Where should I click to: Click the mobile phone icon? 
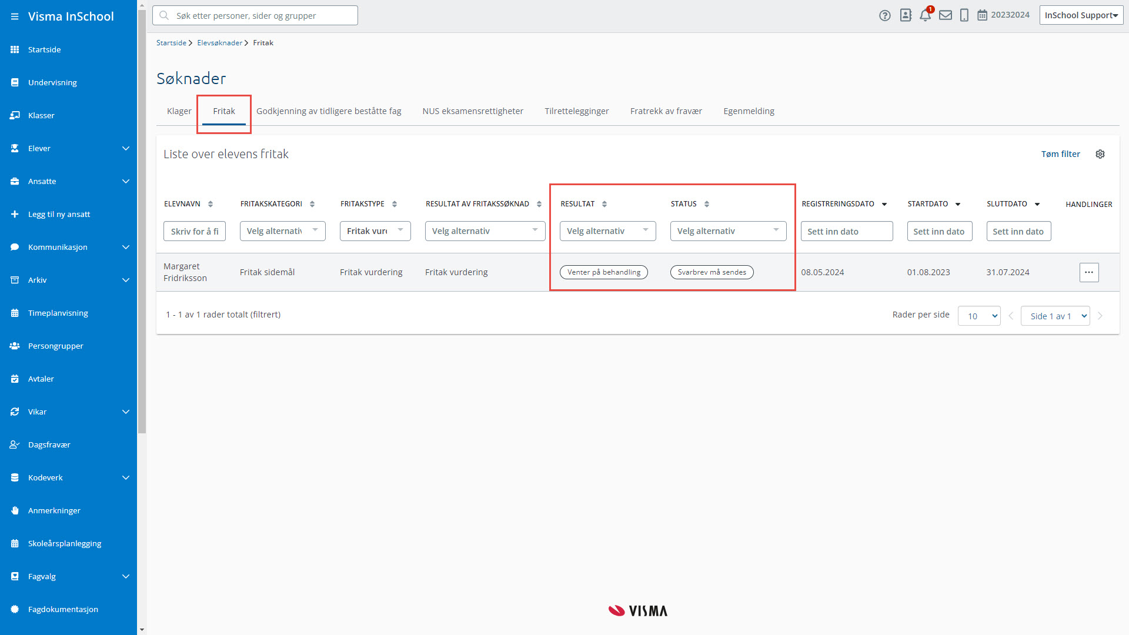[x=964, y=15]
